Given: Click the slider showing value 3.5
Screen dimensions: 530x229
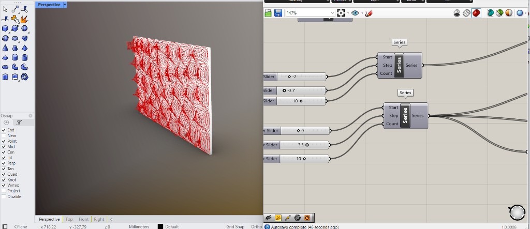Looking at the screenshot, I should [x=296, y=145].
